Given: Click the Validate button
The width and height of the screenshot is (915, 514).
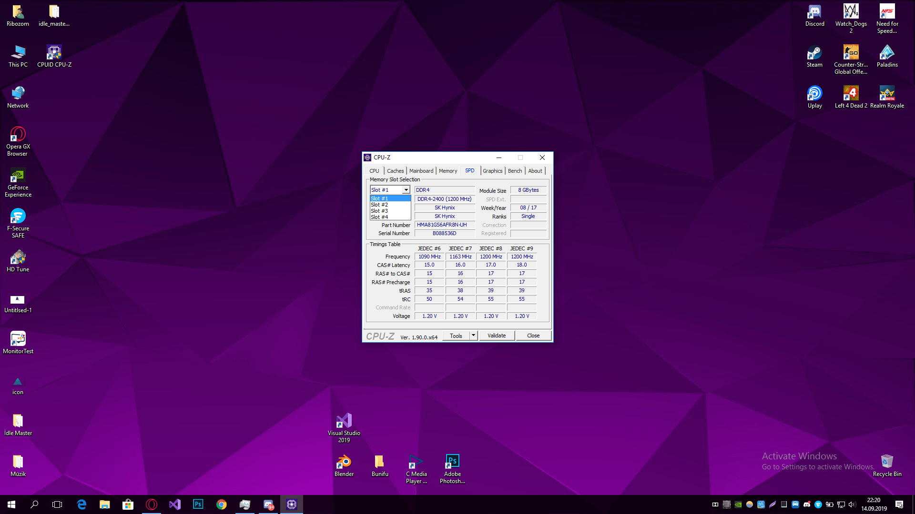Looking at the screenshot, I should [x=497, y=336].
